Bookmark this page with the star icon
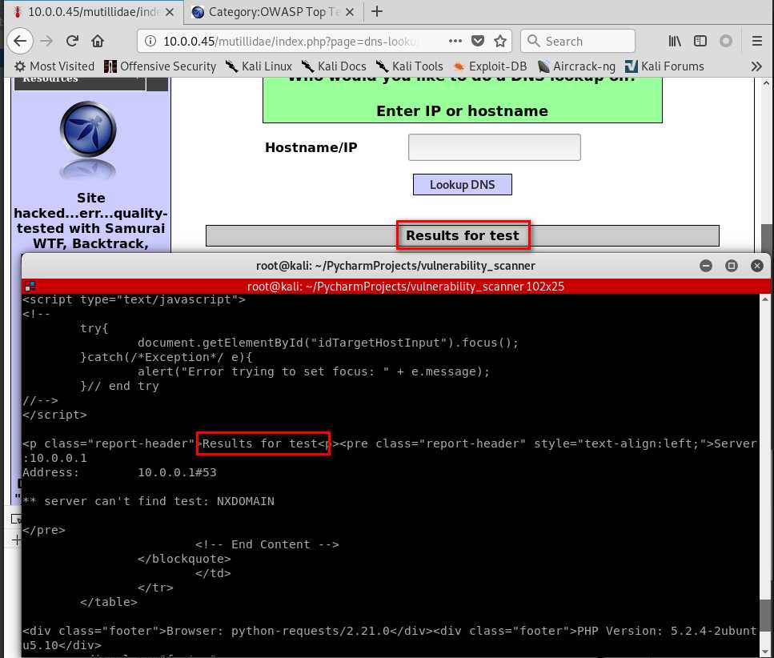774x658 pixels. point(500,41)
